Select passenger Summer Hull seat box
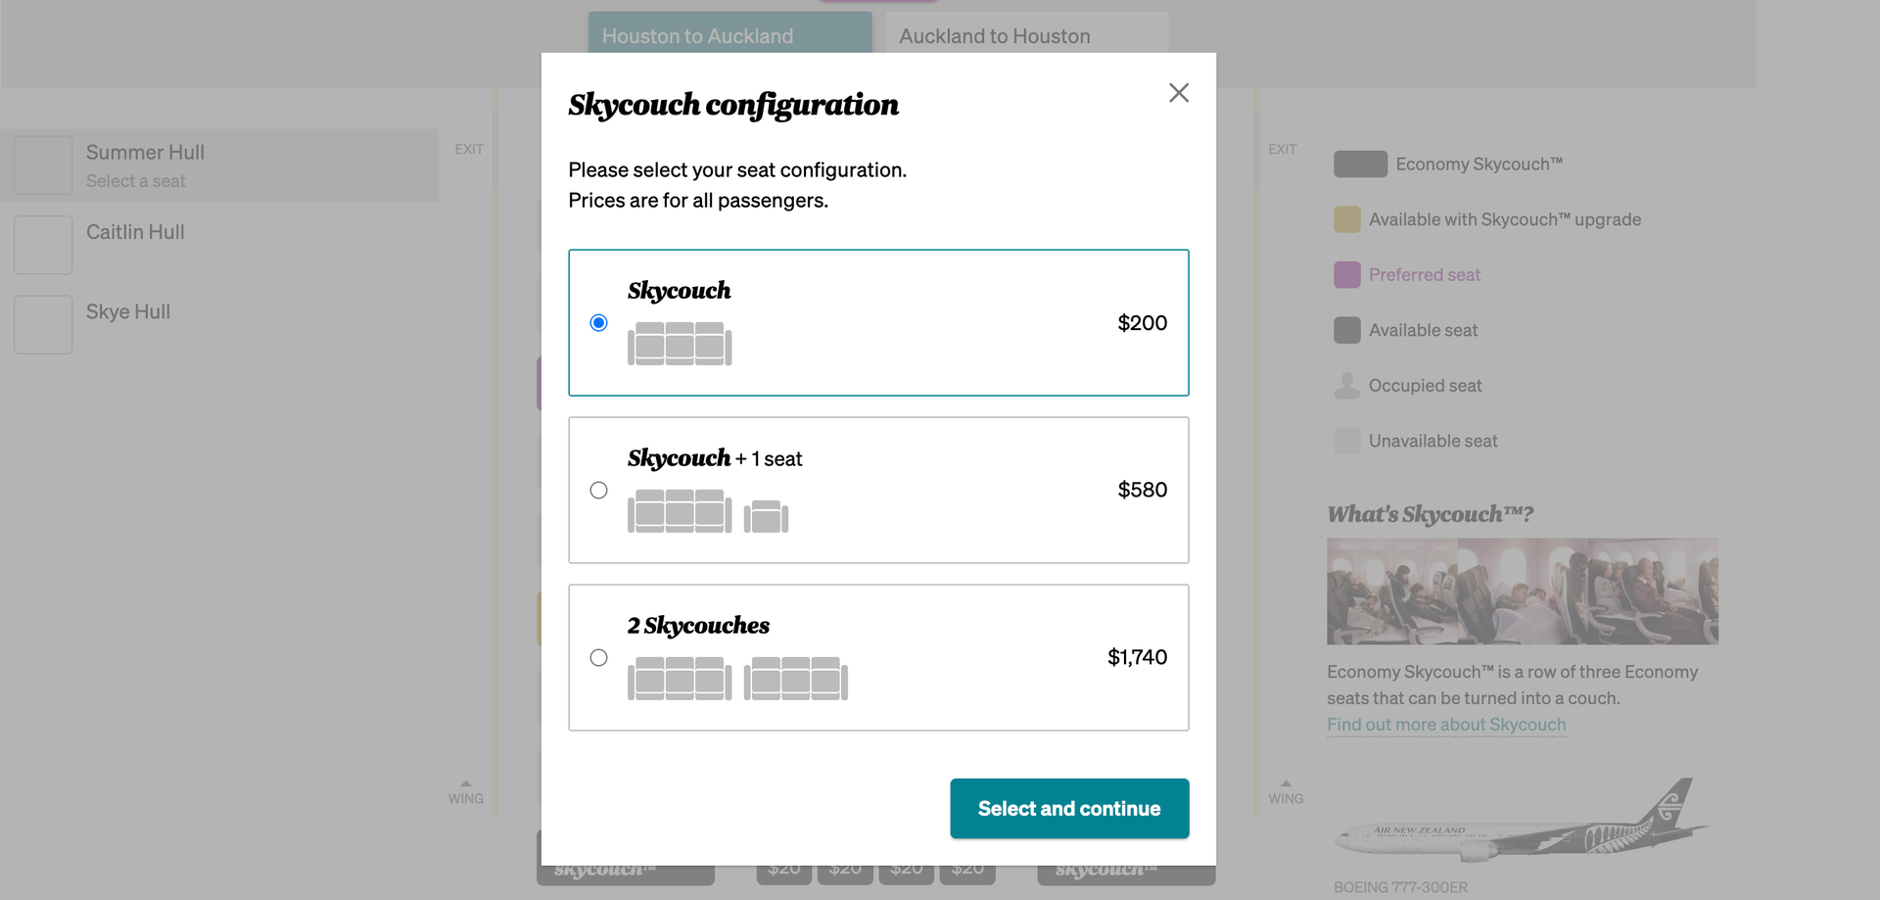 (43, 166)
